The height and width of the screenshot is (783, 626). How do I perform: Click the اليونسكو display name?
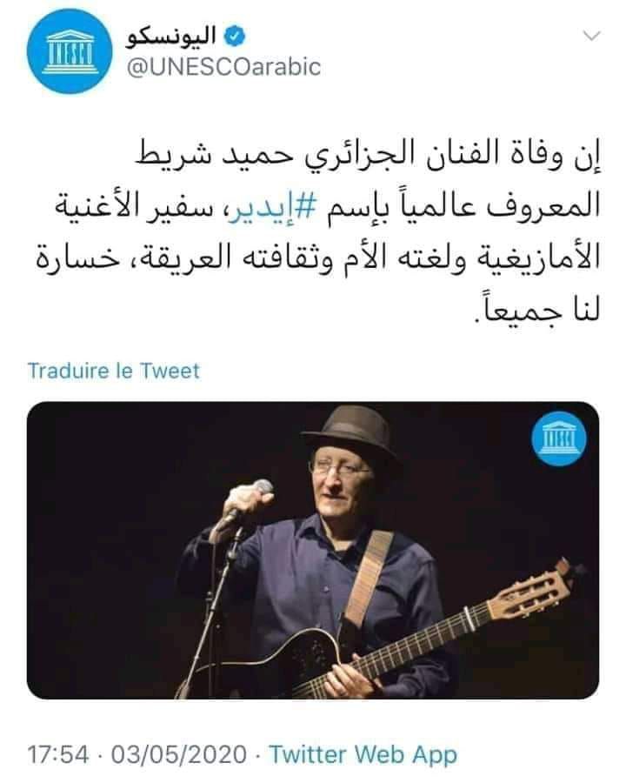pyautogui.click(x=171, y=37)
